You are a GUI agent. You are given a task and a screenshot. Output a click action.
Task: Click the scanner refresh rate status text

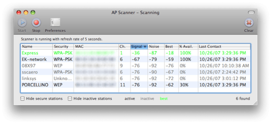(62, 39)
